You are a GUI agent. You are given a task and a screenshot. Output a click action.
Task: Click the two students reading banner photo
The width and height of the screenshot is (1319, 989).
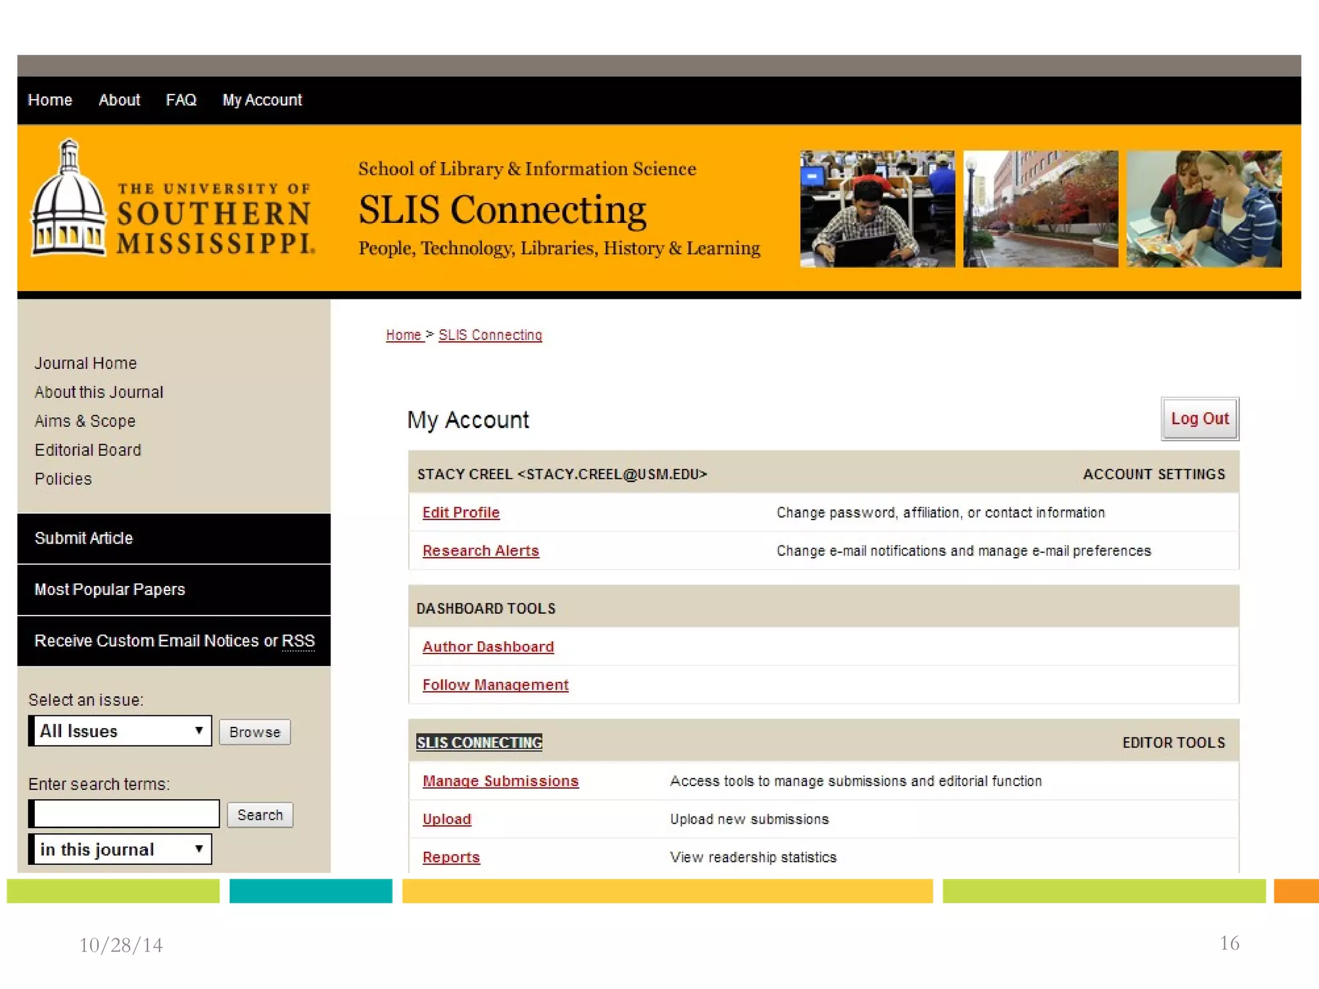(x=1203, y=209)
